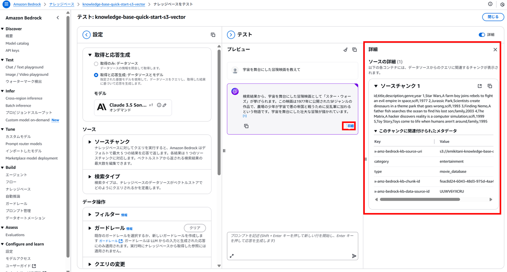Image resolution: width=507 pixels, height=272 pixels.
Task: Open the hamburger navigation menu
Action: pos(6,4)
